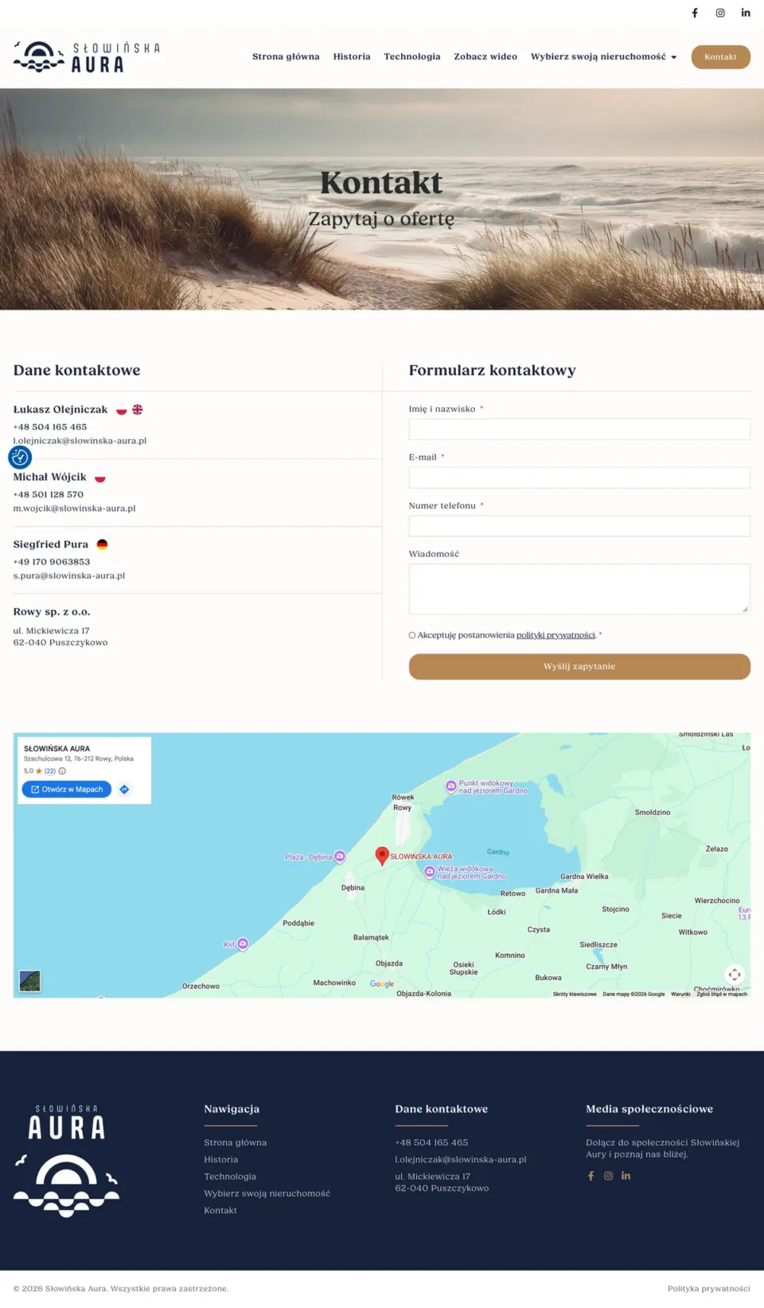
Task: Click the directions icon in the map card
Action: click(x=124, y=789)
